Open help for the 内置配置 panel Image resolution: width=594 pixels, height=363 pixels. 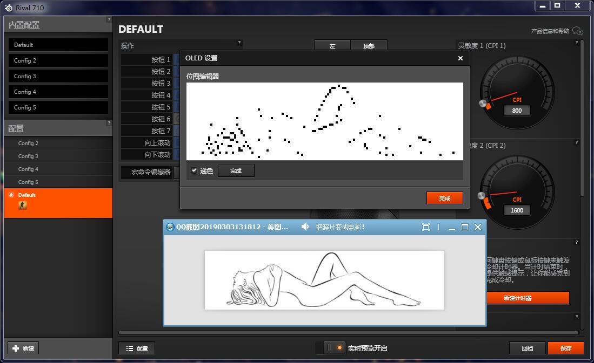[x=109, y=19]
